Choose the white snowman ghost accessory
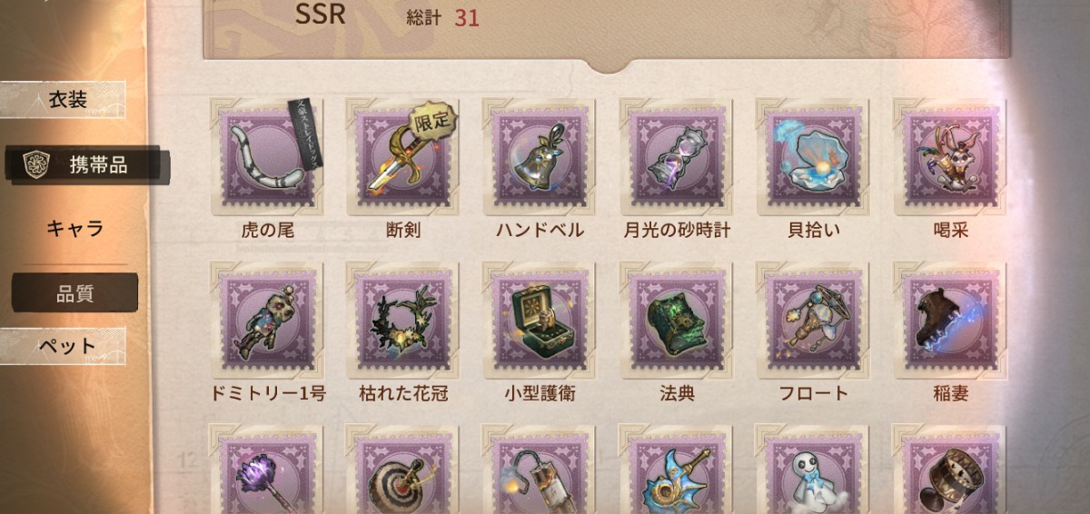Screen dimensions: 1090x514 click(813, 470)
